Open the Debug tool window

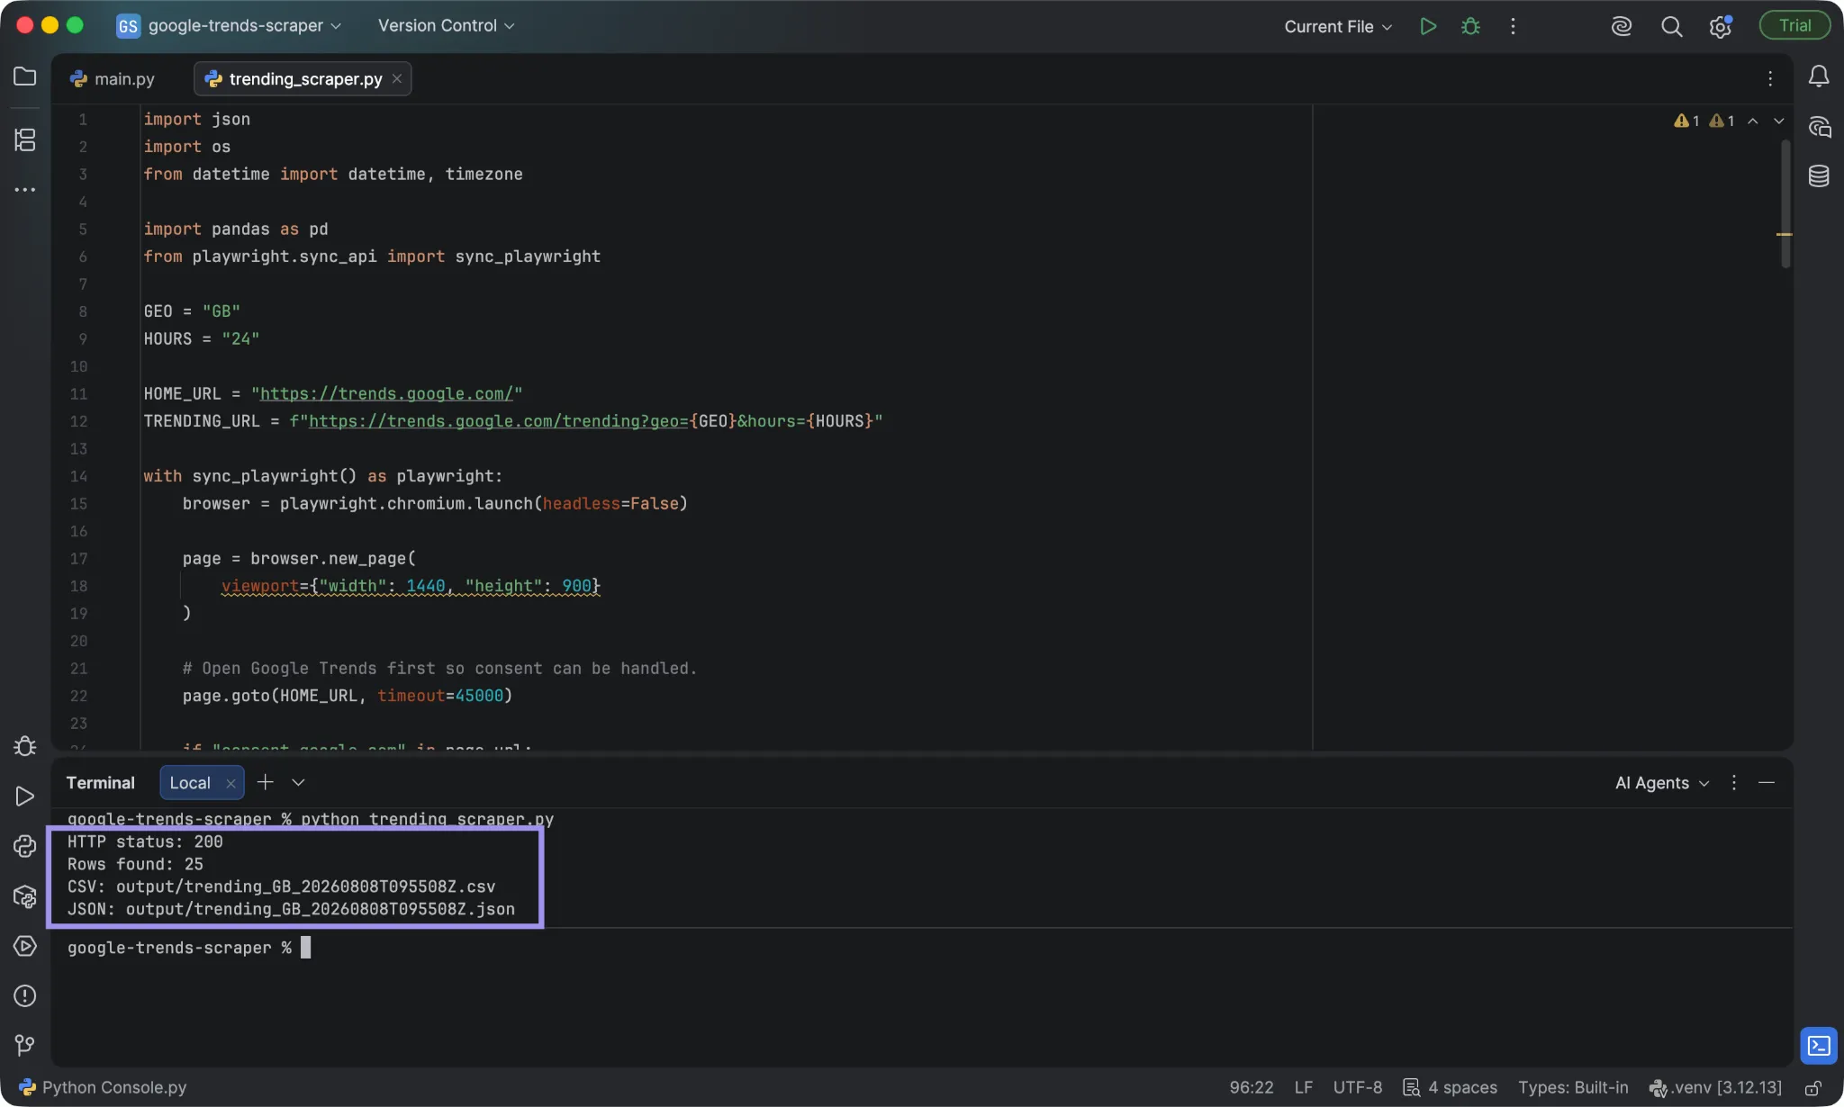[25, 746]
